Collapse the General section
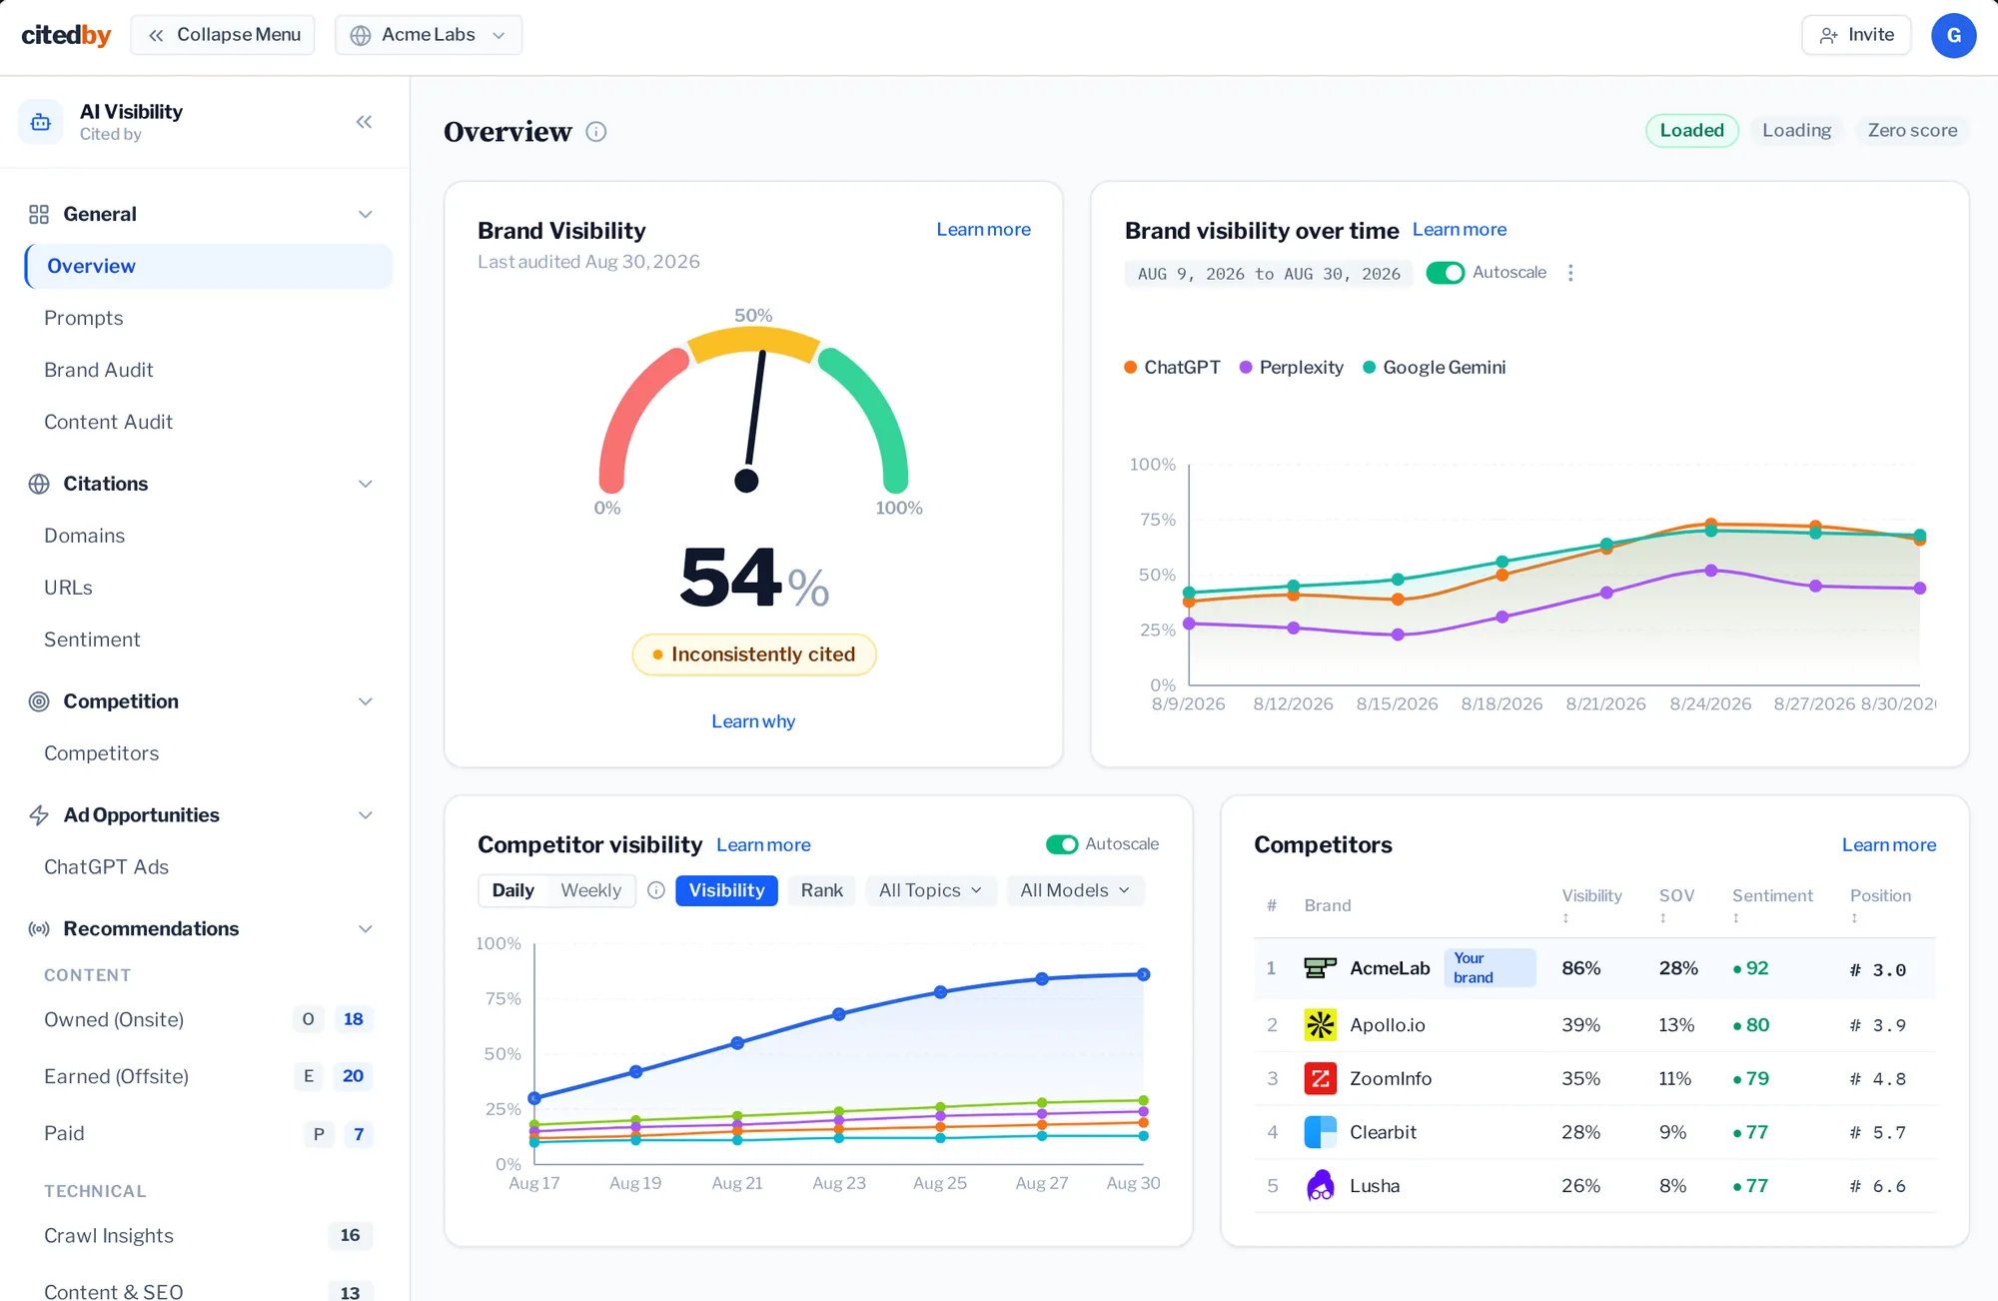Image resolution: width=1998 pixels, height=1301 pixels. click(366, 215)
